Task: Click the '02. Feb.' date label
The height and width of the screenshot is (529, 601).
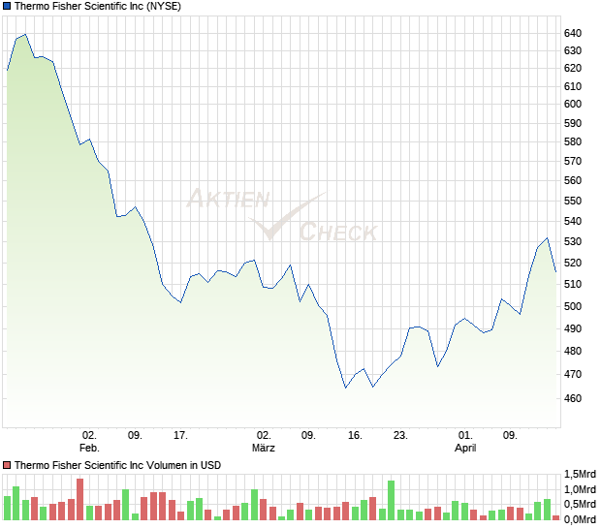Action: click(89, 441)
